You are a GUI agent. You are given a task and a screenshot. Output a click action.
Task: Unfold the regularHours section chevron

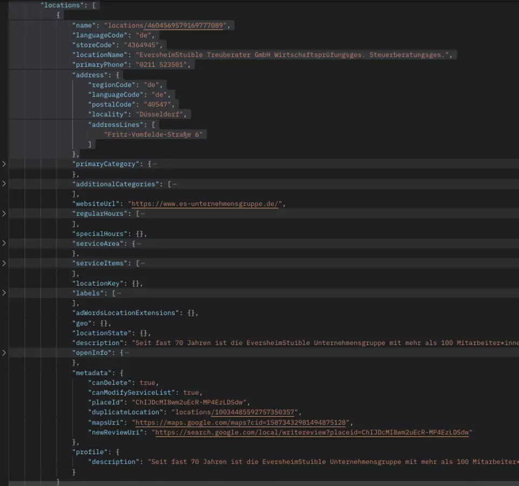coord(4,213)
